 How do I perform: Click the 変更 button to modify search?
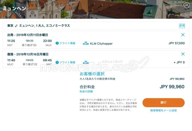click(x=182, y=26)
